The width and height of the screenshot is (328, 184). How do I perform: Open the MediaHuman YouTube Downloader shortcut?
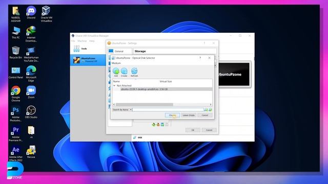(x=31, y=54)
